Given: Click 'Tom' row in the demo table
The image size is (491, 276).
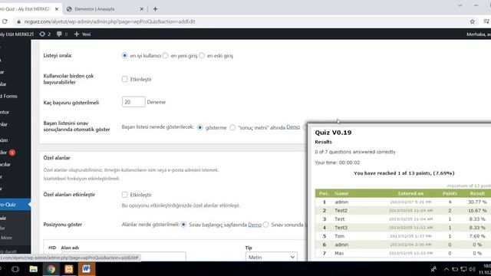Looking at the screenshot, I should (403, 236).
